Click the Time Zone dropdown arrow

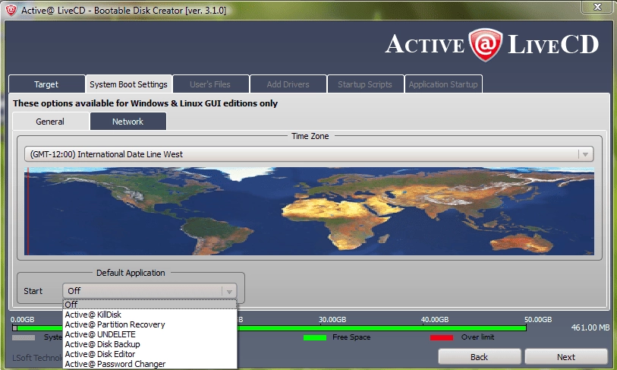point(586,154)
